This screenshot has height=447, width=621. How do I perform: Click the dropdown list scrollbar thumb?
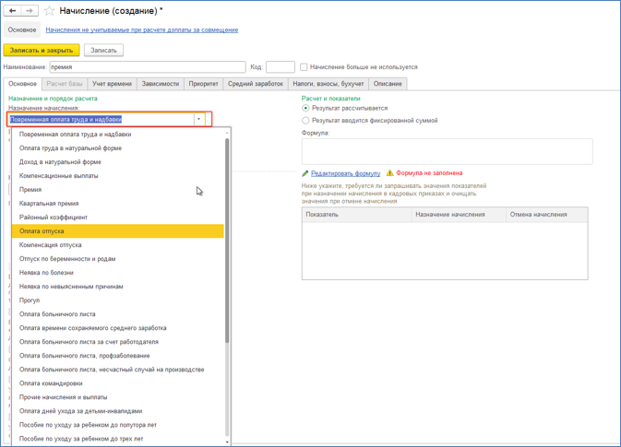coord(227,241)
